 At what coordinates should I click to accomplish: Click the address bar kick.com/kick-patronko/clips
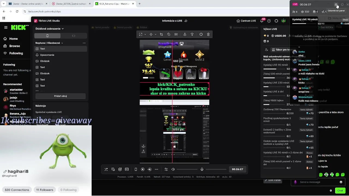point(45,11)
